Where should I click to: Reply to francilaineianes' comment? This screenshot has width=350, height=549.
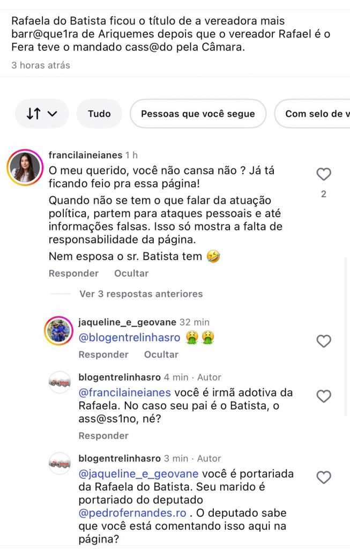coord(73,273)
